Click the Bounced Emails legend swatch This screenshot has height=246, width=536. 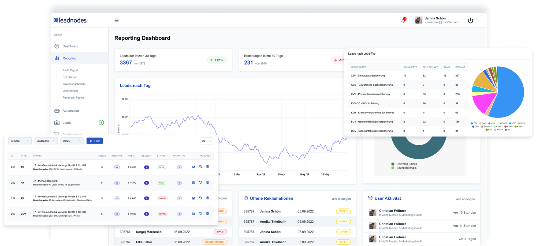point(393,168)
